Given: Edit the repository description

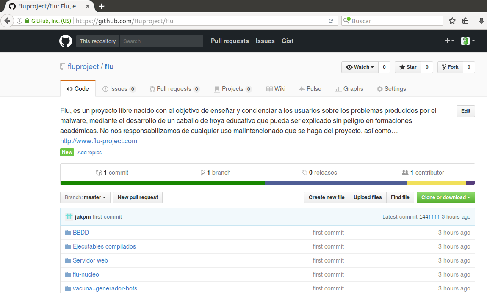Looking at the screenshot, I should click(x=465, y=111).
